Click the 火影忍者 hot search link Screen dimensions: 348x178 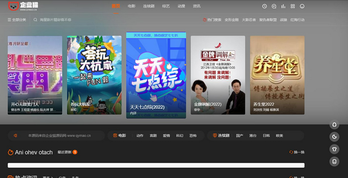[x=249, y=20]
